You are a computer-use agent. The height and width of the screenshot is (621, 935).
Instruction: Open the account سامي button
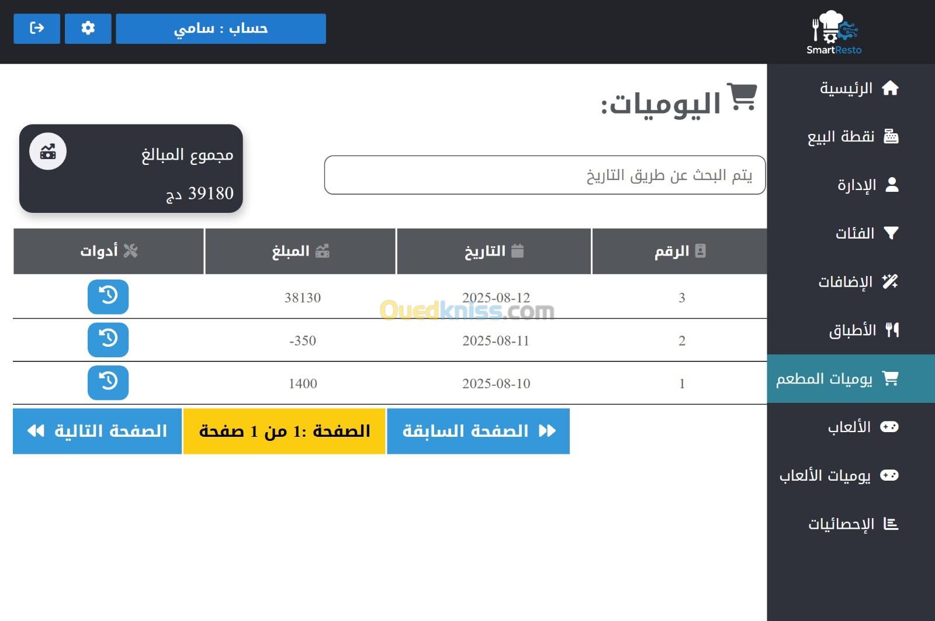point(221,29)
